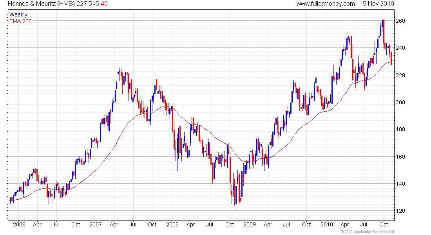Viewport: 431px width, 235px height.
Task: Select the 200 price axis label
Action: tap(400, 102)
